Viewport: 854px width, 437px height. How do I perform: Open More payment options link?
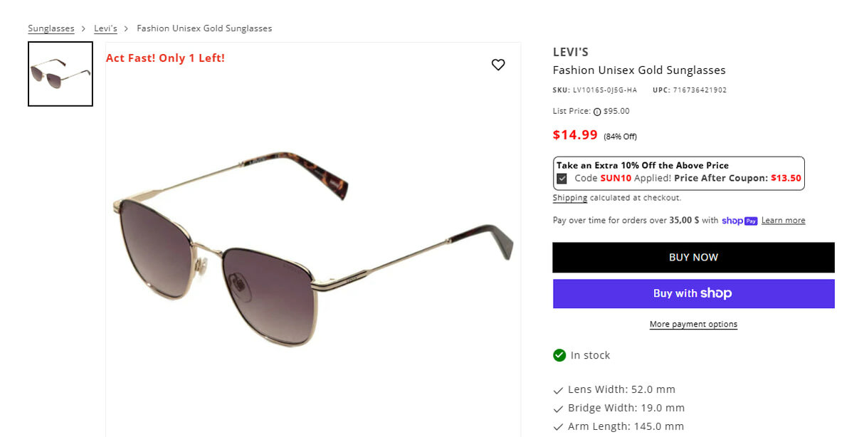(x=693, y=325)
